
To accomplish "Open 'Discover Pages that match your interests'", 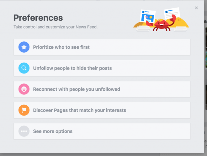I will tap(79, 110).
